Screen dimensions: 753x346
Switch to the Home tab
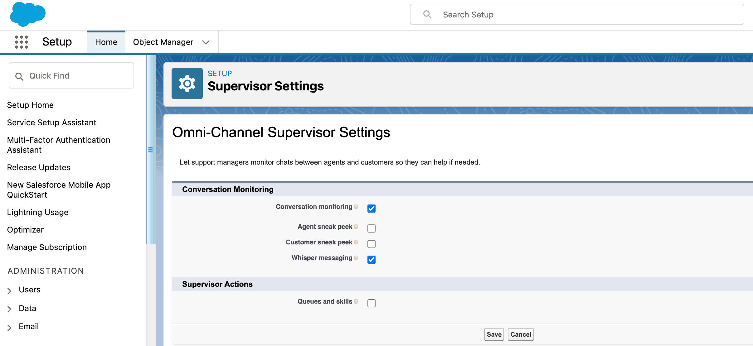coord(106,42)
